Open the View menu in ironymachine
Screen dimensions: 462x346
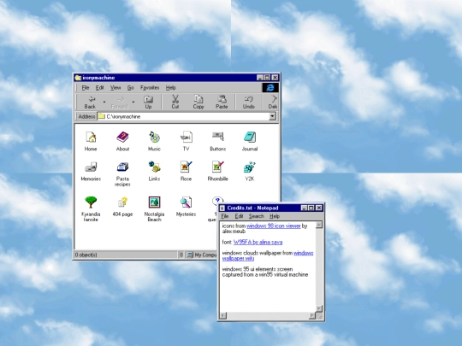[x=115, y=88]
